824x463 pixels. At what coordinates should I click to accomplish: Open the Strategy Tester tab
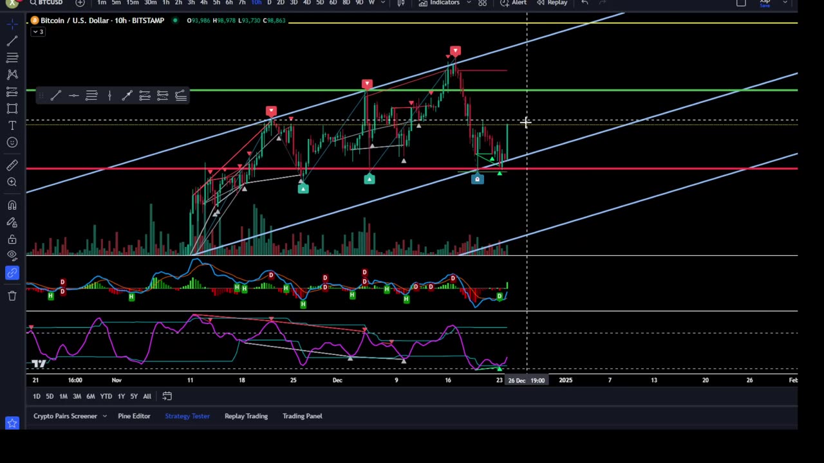(x=187, y=416)
